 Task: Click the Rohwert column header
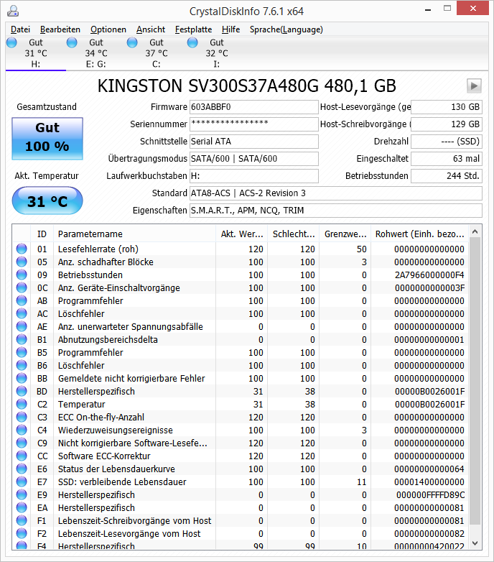[x=419, y=234]
